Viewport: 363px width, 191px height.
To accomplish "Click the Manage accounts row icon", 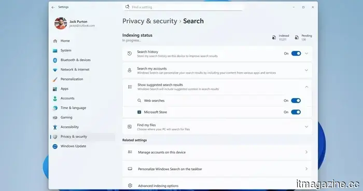I will (130, 152).
